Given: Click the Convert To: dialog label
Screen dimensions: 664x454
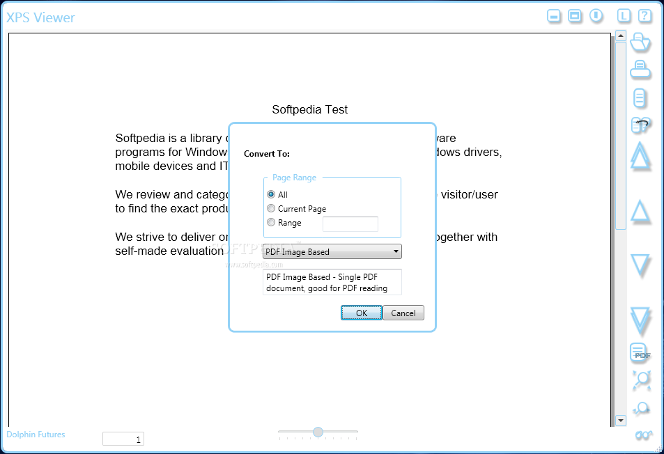Looking at the screenshot, I should [267, 154].
